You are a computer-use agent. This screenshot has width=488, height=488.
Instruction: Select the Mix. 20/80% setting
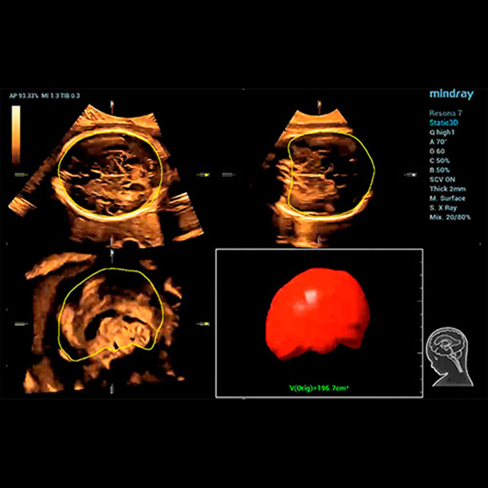(450, 217)
